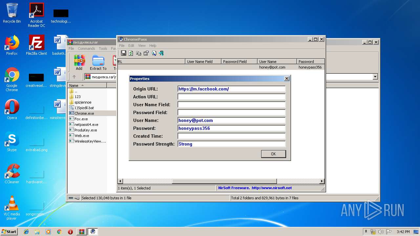Open Recycle Bin desktop icon
The height and width of the screenshot is (236, 420).
(12, 13)
